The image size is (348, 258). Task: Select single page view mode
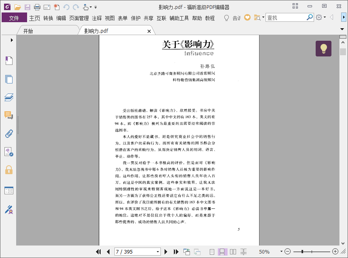(212, 252)
